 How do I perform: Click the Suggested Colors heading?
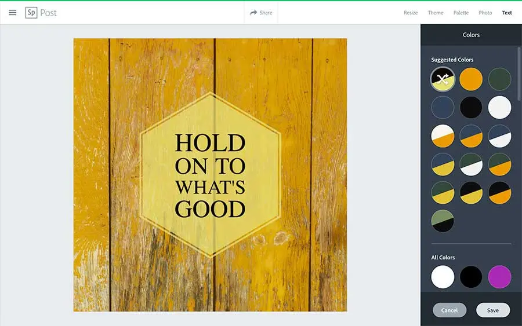[452, 60]
